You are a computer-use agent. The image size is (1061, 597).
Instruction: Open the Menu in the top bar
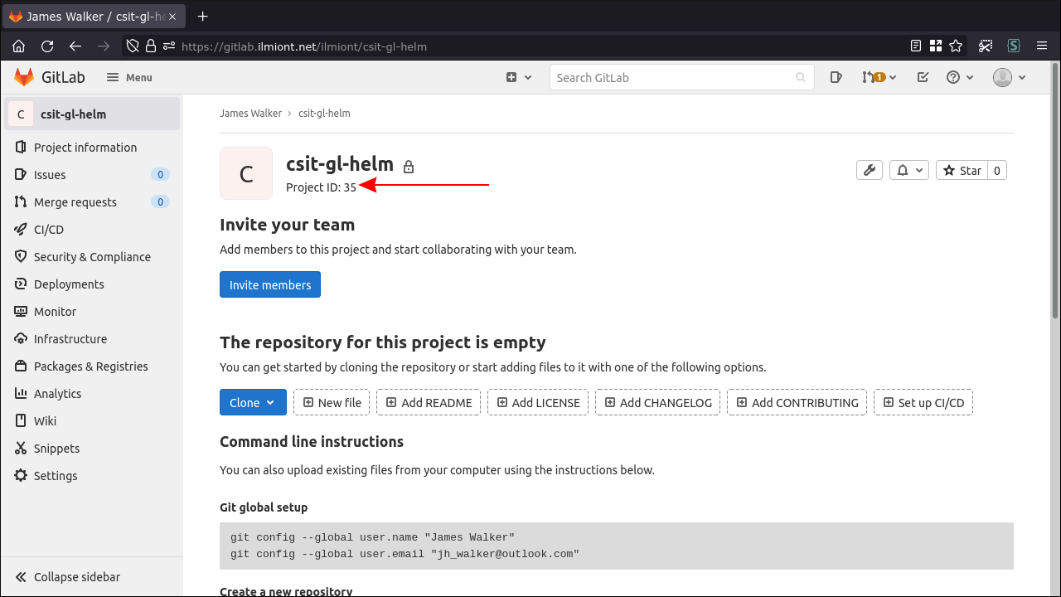[x=128, y=76]
